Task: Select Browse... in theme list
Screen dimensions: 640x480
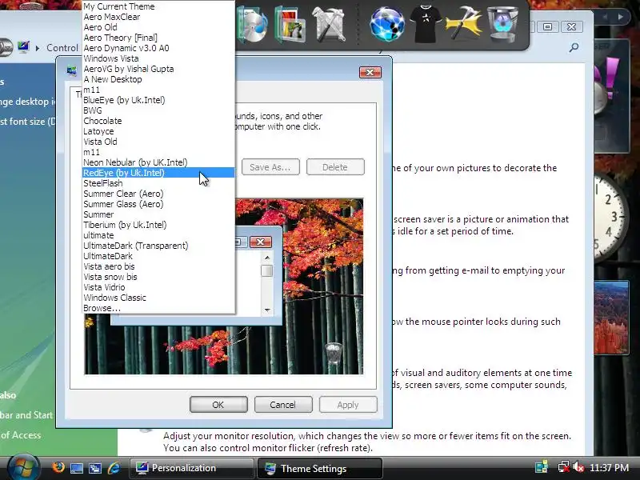Action: pos(158,308)
